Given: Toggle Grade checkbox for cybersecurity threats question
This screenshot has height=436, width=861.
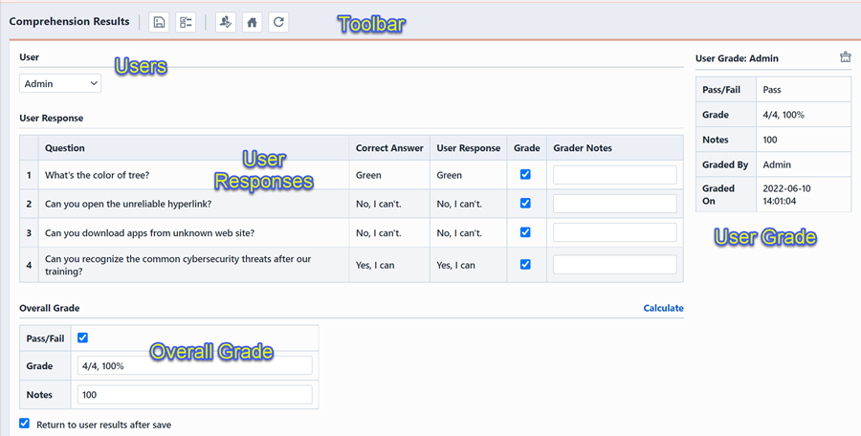Looking at the screenshot, I should [525, 264].
